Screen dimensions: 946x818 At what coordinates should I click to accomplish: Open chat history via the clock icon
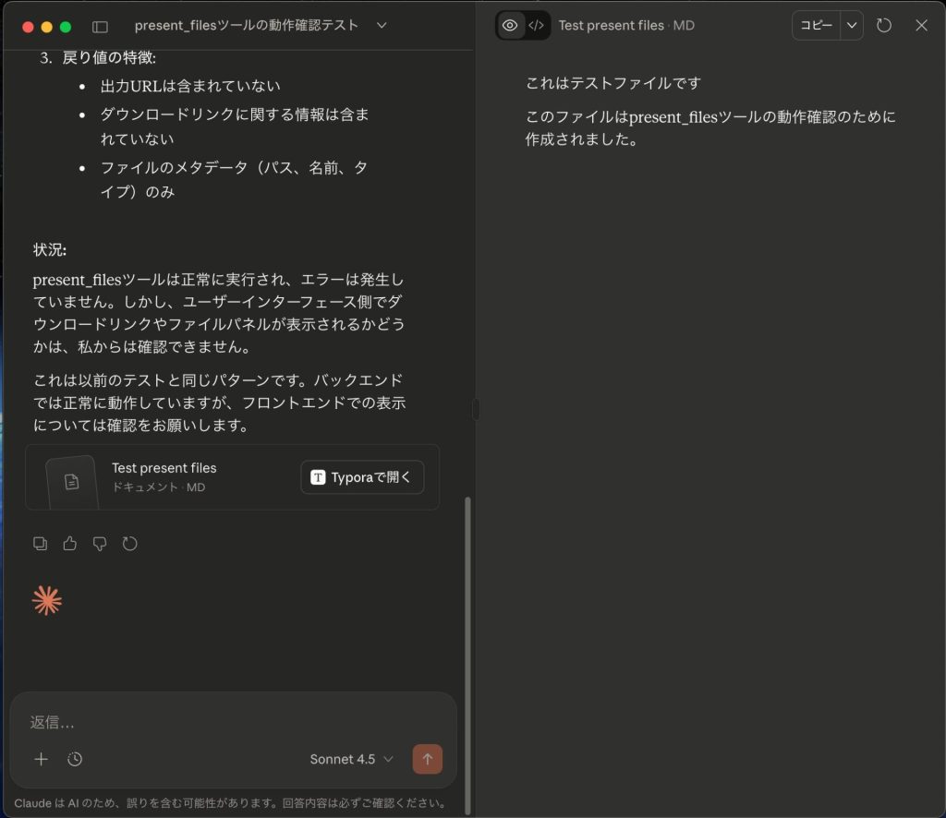75,759
